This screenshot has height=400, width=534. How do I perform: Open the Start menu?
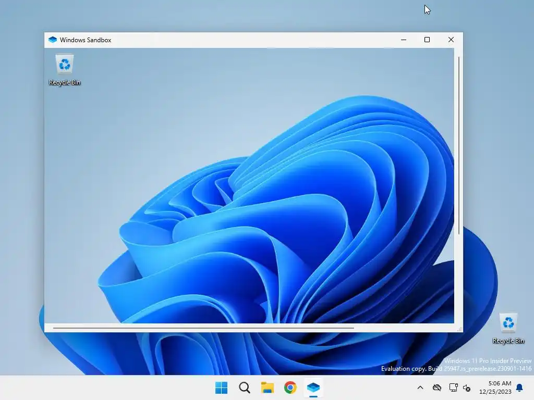pyautogui.click(x=221, y=387)
